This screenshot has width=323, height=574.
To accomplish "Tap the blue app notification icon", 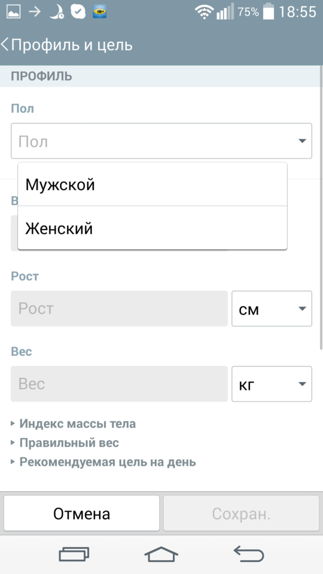I will pyautogui.click(x=100, y=12).
